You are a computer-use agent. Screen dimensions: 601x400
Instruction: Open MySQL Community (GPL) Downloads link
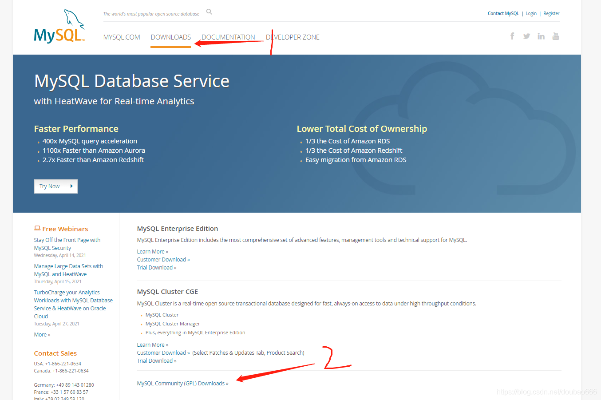pyautogui.click(x=183, y=384)
